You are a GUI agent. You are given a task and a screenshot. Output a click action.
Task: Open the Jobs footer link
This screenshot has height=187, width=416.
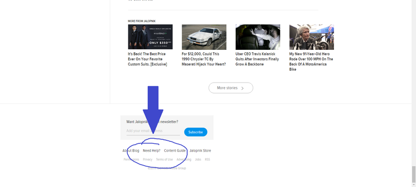point(198,159)
